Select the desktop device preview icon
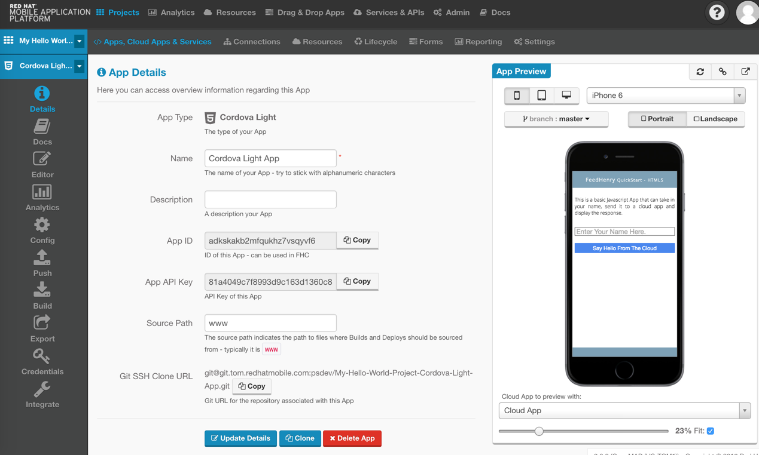This screenshot has width=759, height=455. (x=566, y=96)
